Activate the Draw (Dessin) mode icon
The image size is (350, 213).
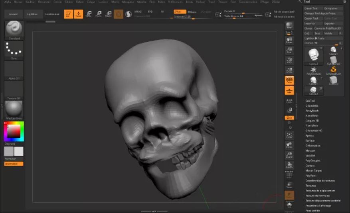pyautogui.click(x=79, y=14)
